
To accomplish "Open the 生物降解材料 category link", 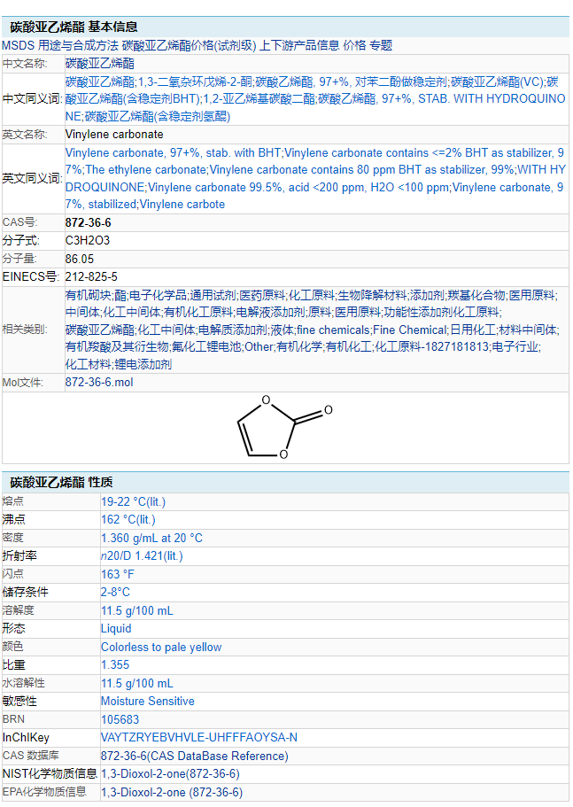I will 372,295.
